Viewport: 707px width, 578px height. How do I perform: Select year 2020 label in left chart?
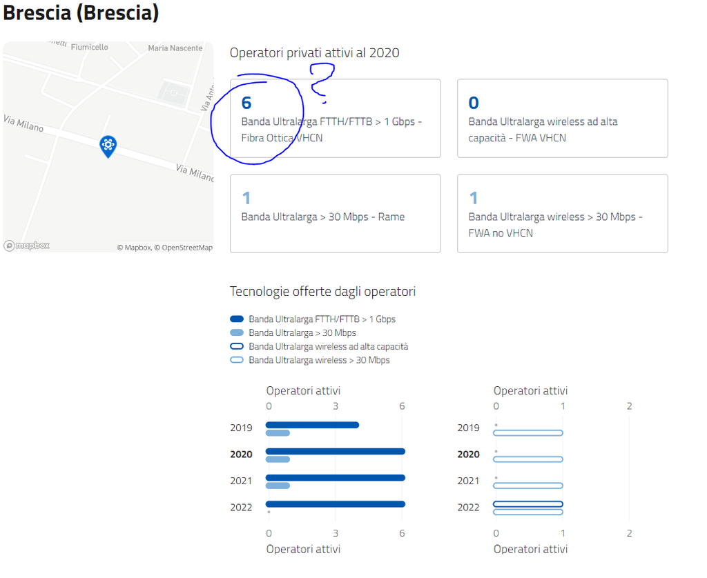pyautogui.click(x=241, y=455)
